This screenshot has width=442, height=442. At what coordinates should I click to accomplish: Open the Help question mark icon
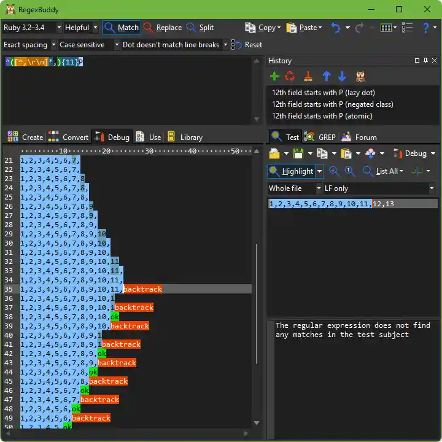pyautogui.click(x=426, y=28)
